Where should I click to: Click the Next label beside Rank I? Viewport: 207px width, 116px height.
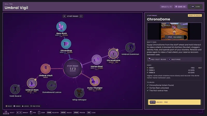[x=200, y=68]
